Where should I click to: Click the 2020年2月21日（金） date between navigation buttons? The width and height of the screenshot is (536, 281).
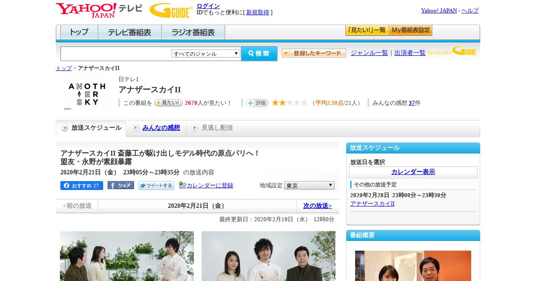197,206
